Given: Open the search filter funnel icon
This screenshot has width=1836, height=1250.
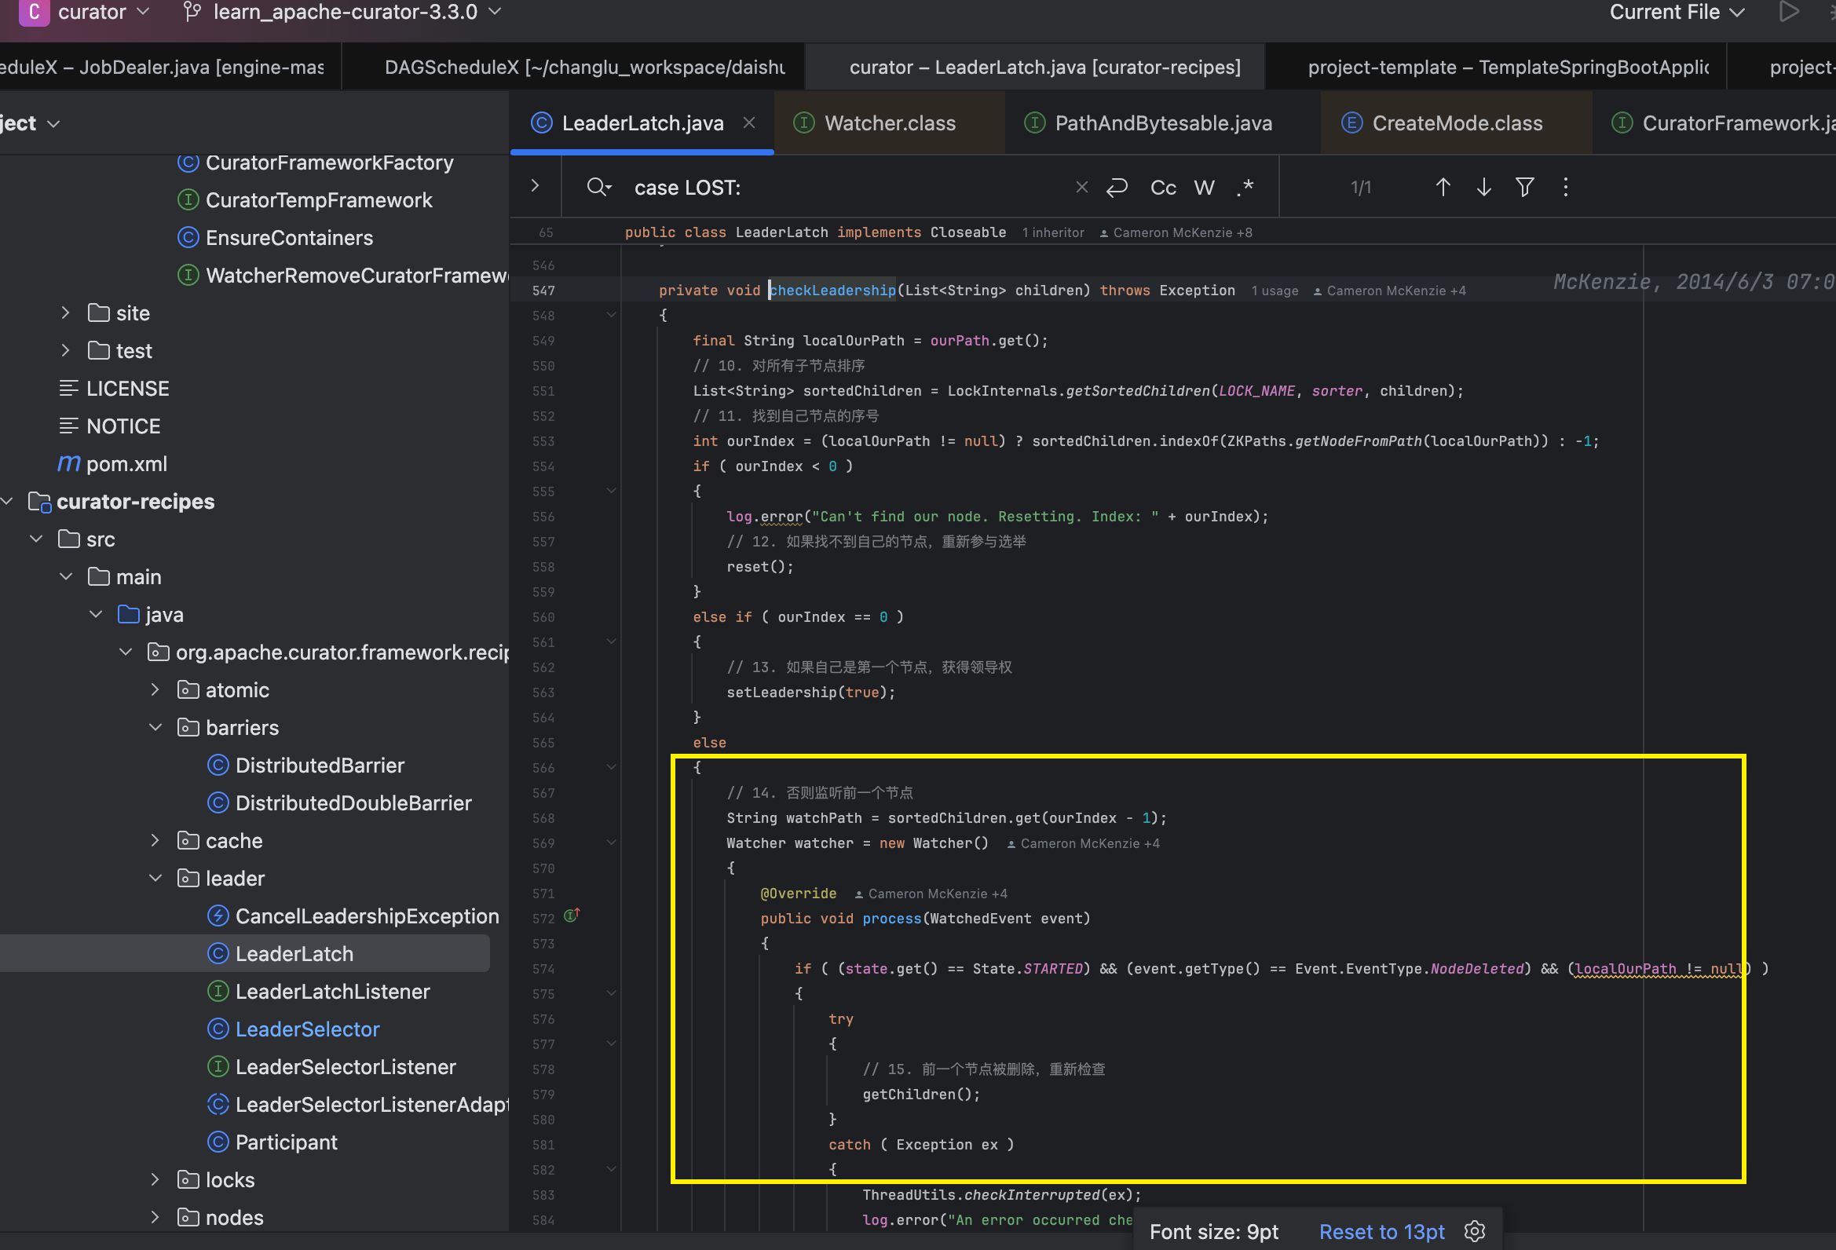Looking at the screenshot, I should 1525,187.
